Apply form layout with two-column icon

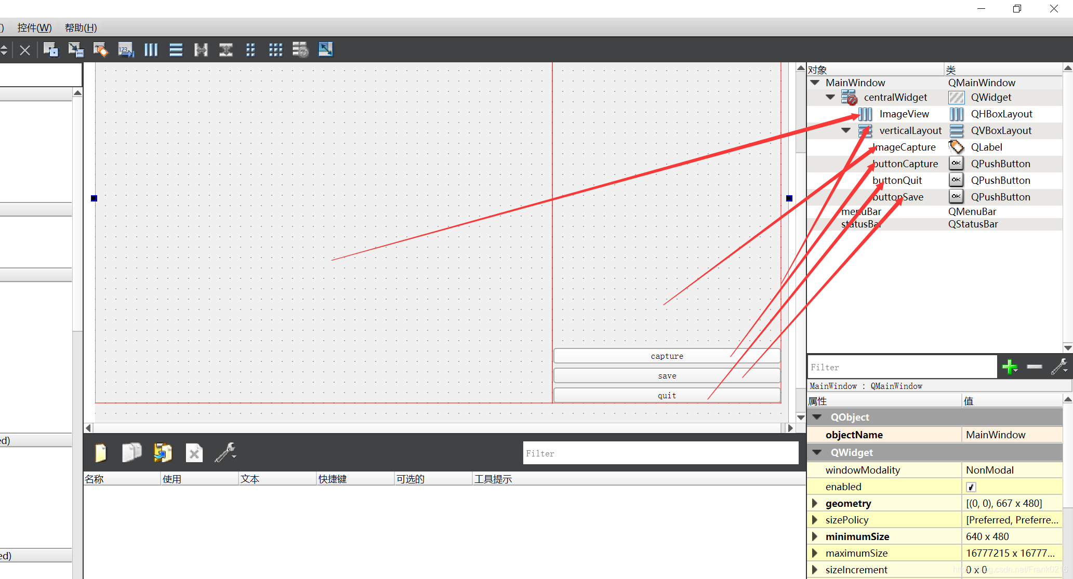(251, 50)
